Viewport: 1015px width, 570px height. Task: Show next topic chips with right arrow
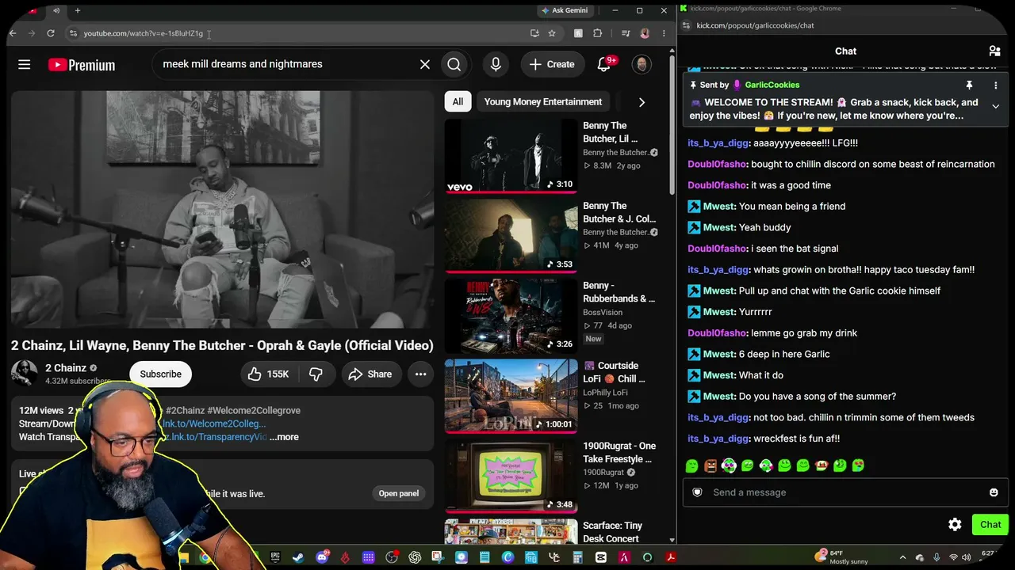(x=642, y=101)
